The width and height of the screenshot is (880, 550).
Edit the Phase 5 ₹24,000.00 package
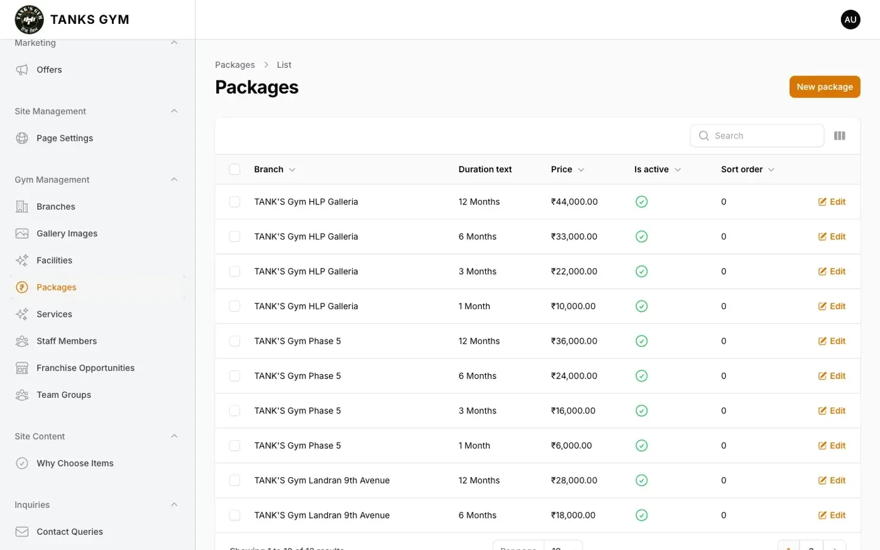coord(832,376)
